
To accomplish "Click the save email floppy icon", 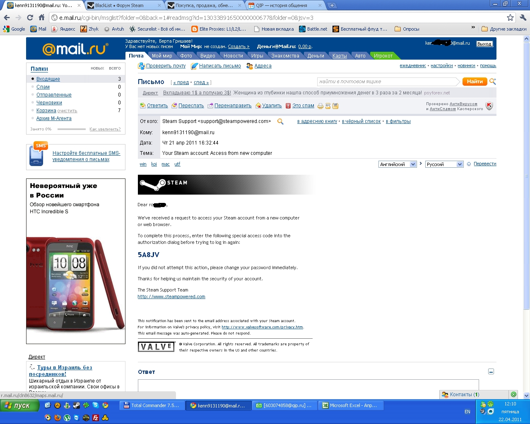I will click(x=335, y=106).
